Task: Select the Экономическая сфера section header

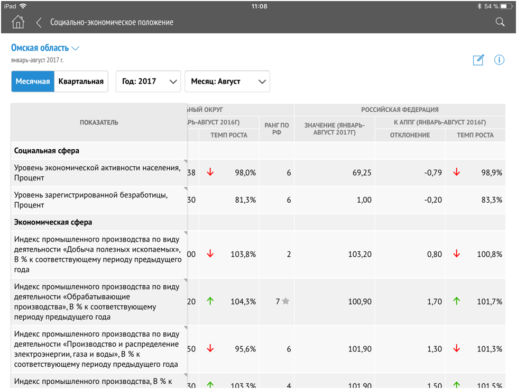Action: pos(53,222)
